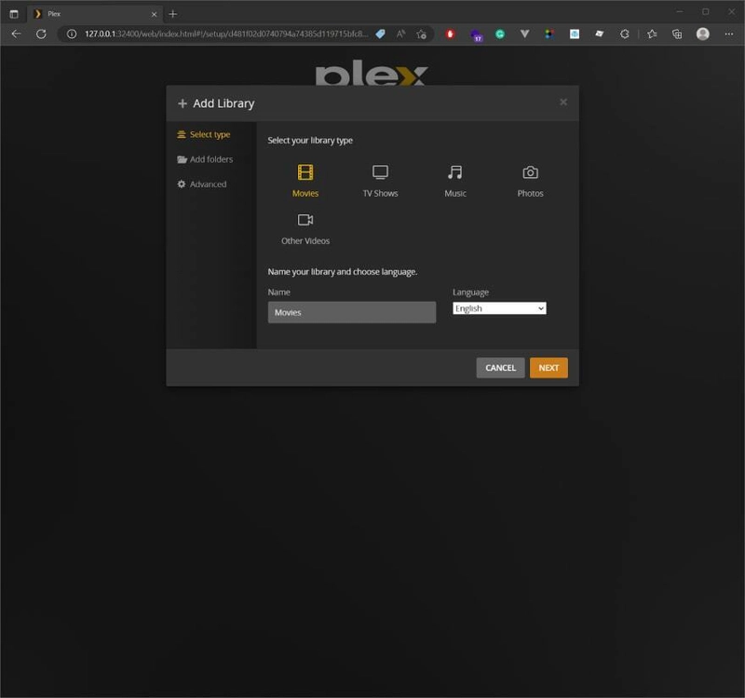Add this page to favorites
The height and width of the screenshot is (698, 745).
(422, 34)
